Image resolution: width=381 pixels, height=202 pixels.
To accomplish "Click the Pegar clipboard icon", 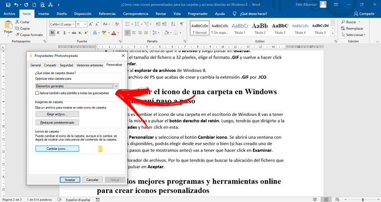I will pyautogui.click(x=8, y=25).
